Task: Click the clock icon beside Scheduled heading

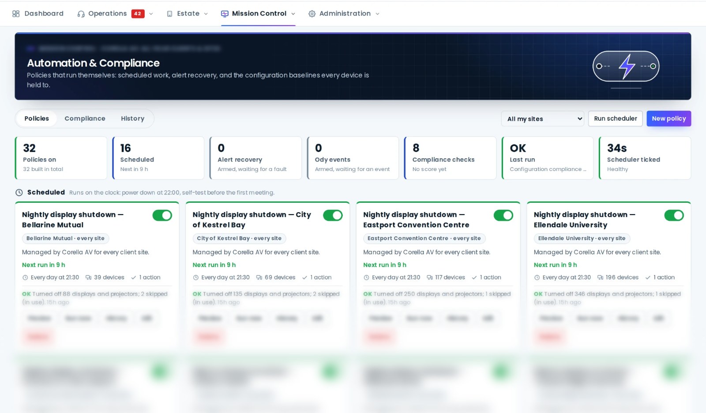Action: 19,193
